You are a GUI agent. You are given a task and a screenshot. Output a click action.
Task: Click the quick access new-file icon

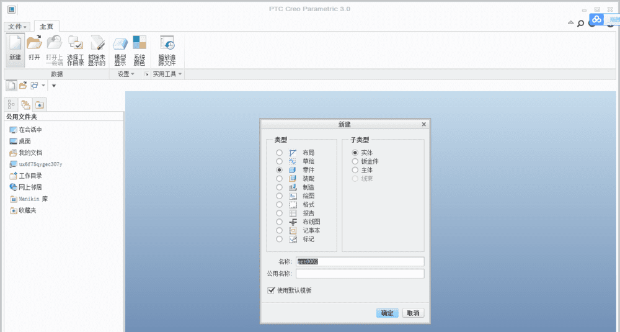[11, 86]
